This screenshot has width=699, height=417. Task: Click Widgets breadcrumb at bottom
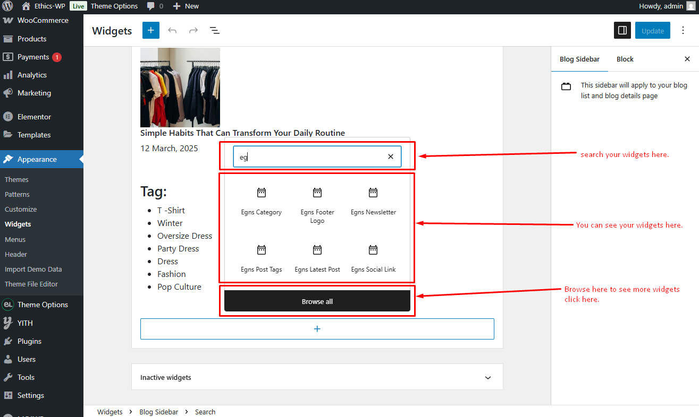(110, 412)
